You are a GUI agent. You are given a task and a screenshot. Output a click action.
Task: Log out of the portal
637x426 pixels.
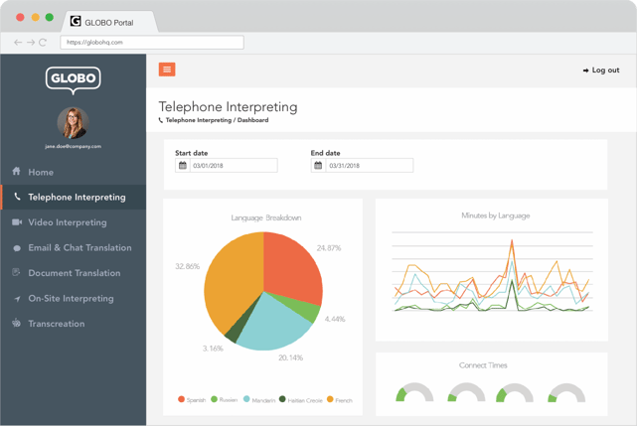[601, 71]
